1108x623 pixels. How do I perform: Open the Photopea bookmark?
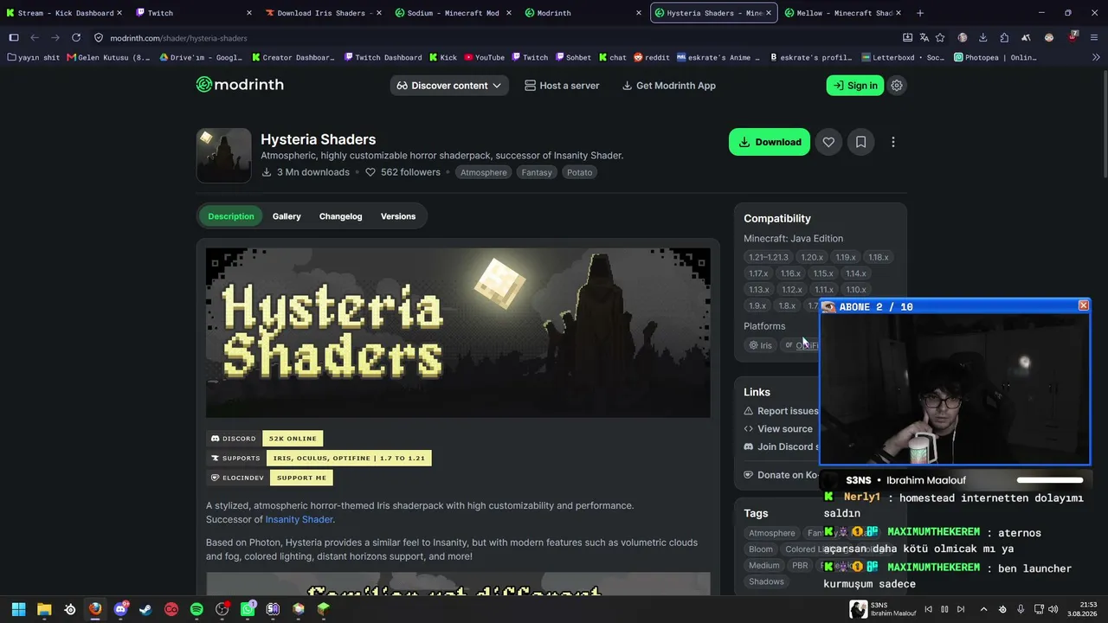pyautogui.click(x=995, y=57)
